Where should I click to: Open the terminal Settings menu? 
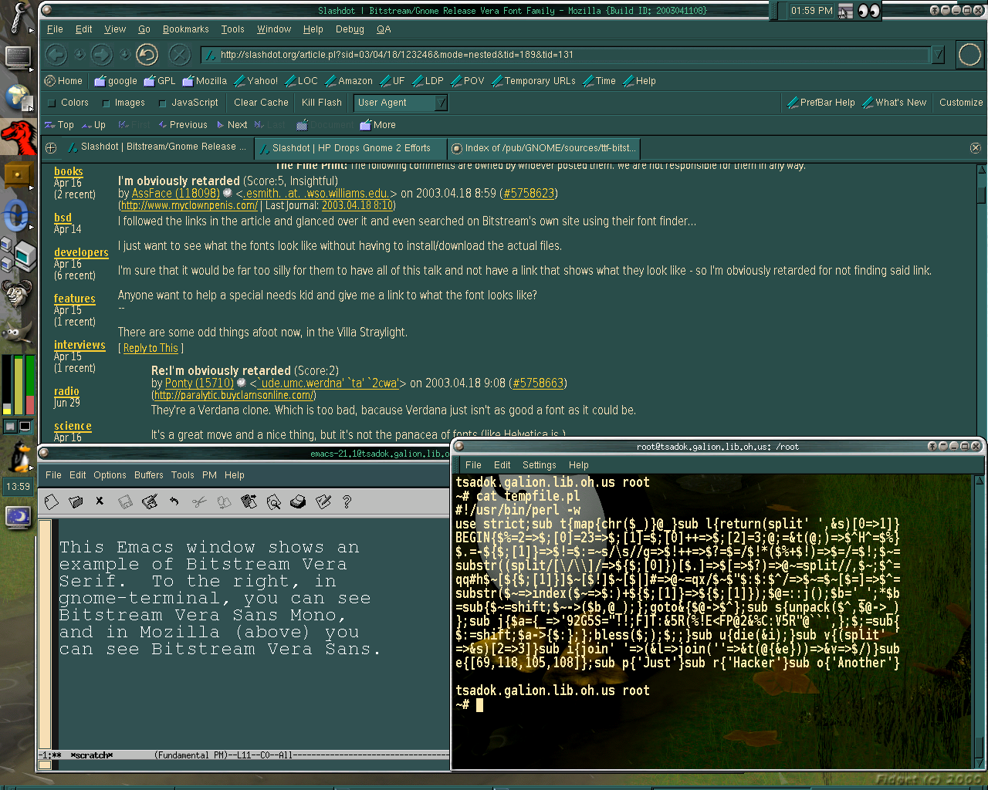click(539, 465)
